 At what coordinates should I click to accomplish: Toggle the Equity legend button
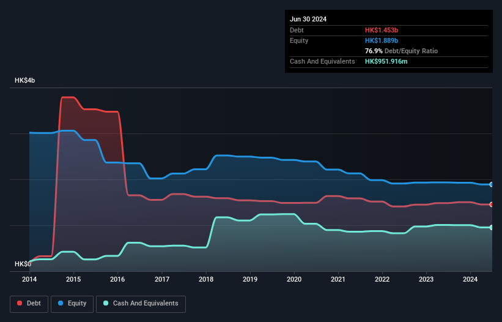(x=72, y=304)
